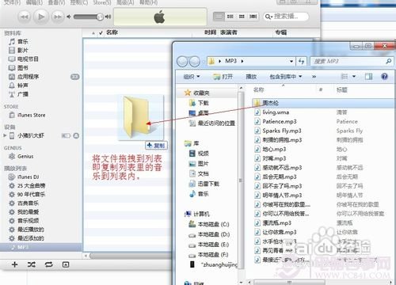This screenshot has width=396, height=285.
Task: Switch iTunes to grid view
Action: [242, 17]
